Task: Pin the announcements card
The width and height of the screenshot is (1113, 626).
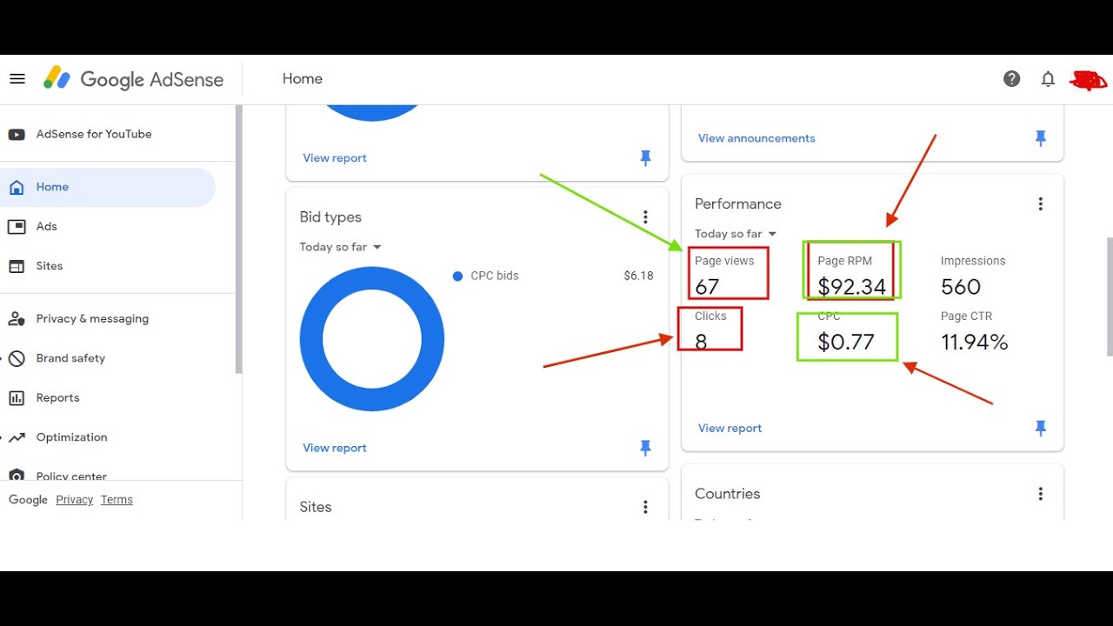Action: coord(1041,138)
